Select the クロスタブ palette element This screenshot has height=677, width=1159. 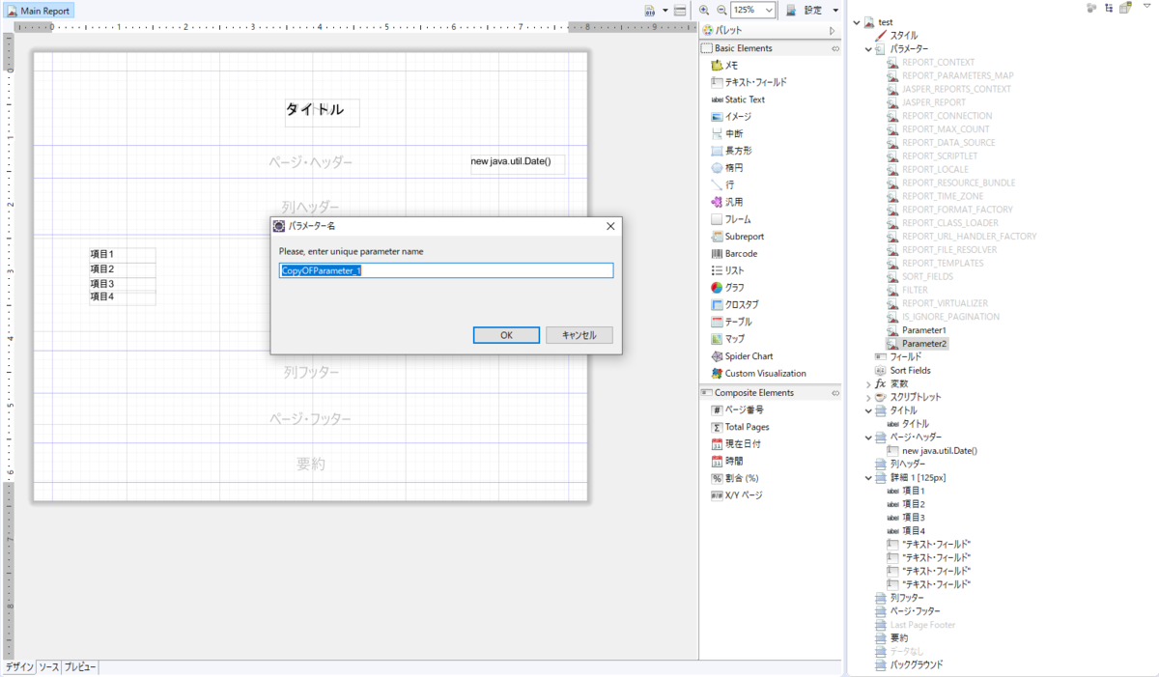pyautogui.click(x=734, y=304)
